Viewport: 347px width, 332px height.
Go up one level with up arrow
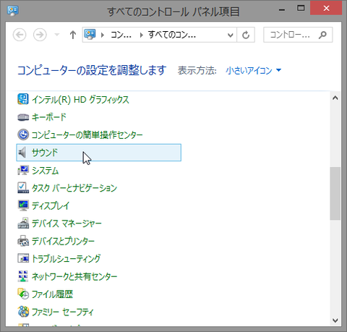(x=73, y=35)
